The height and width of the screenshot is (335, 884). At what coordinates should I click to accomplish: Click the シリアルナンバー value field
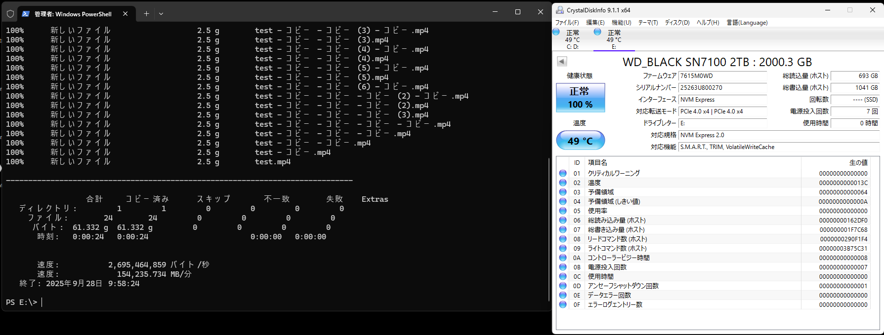tap(722, 88)
